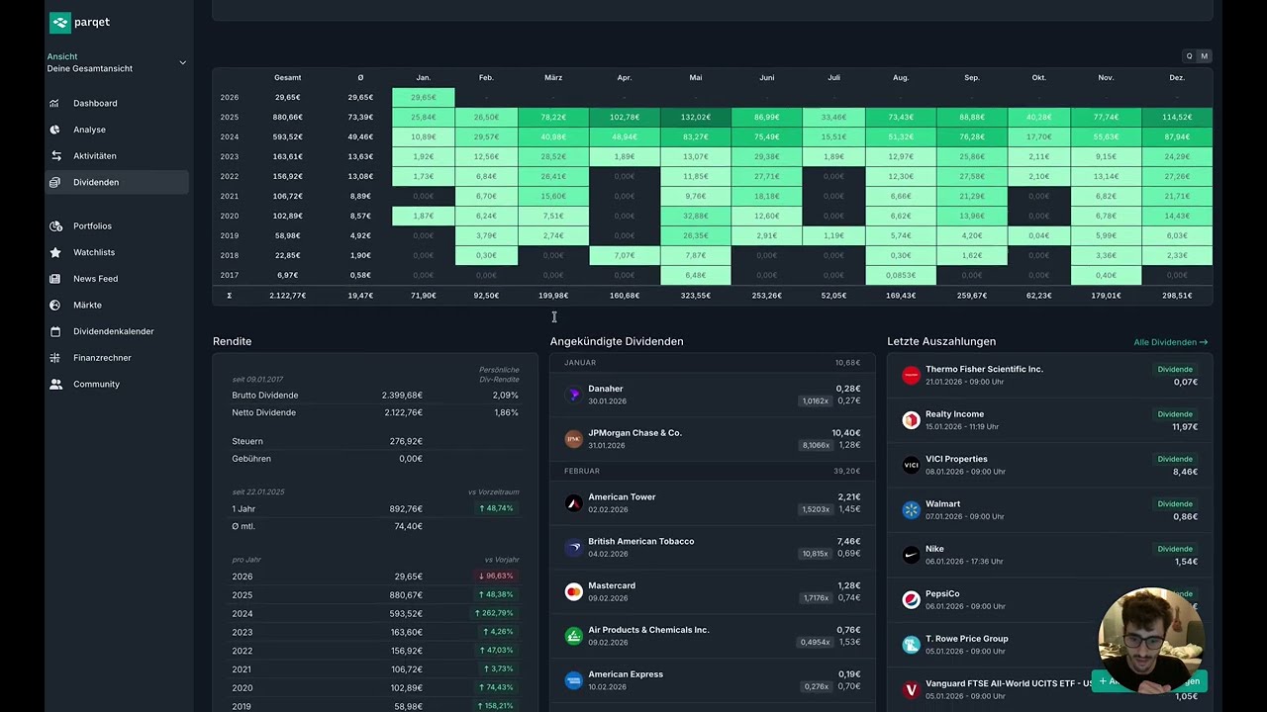Viewport: 1267px width, 712px height.
Task: Click the 2.399,68€ Brutto Dividende value
Action: click(402, 396)
